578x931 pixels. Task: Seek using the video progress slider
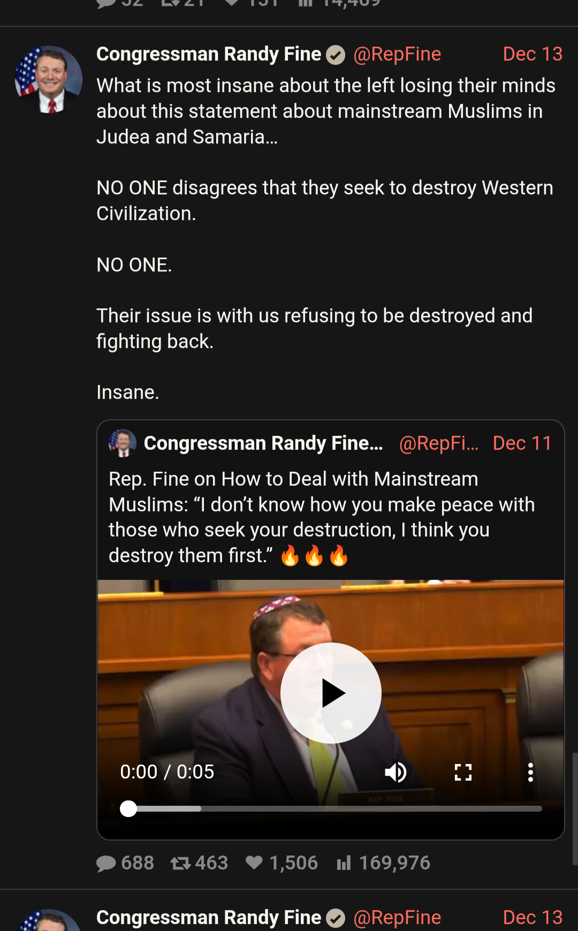point(332,808)
